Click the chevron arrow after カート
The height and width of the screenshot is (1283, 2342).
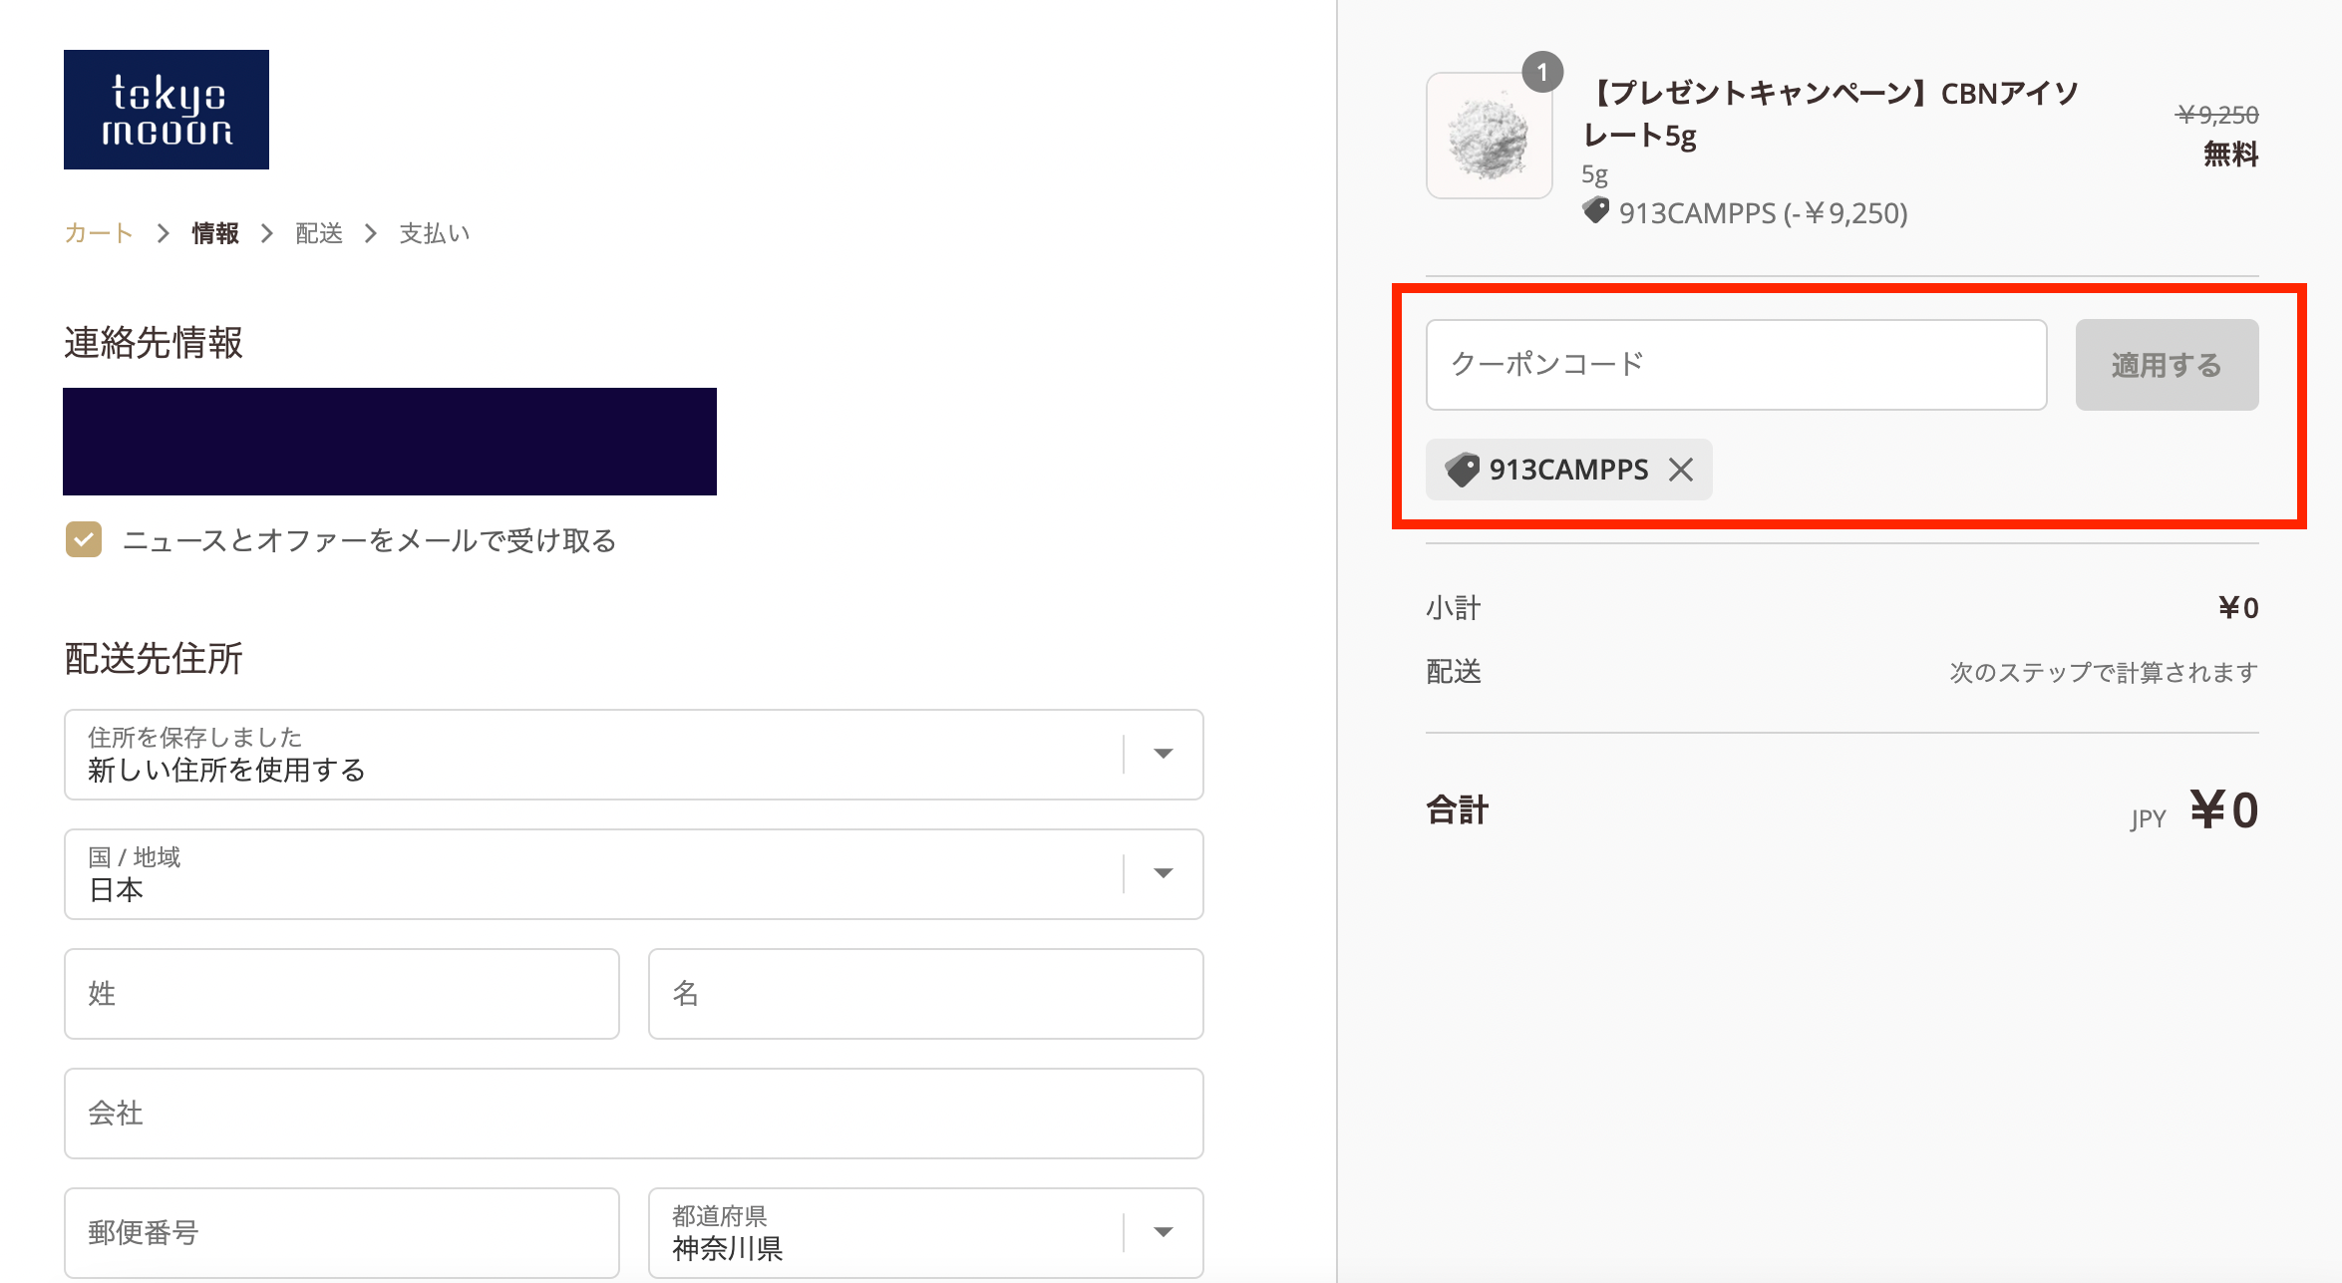(163, 233)
